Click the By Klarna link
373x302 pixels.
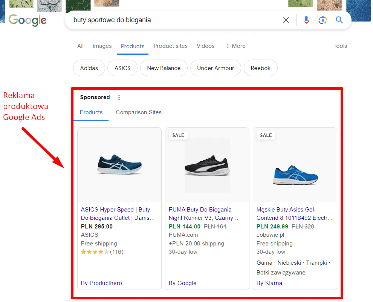pos(269,283)
